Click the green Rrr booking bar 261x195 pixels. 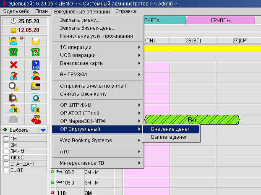192,120
